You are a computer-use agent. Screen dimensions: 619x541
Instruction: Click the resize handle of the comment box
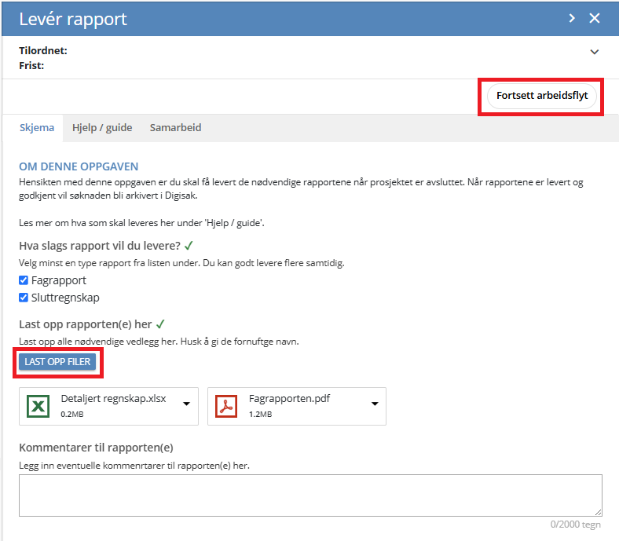pyautogui.click(x=598, y=512)
